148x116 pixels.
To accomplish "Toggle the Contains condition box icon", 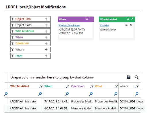I will click(x=126, y=25).
